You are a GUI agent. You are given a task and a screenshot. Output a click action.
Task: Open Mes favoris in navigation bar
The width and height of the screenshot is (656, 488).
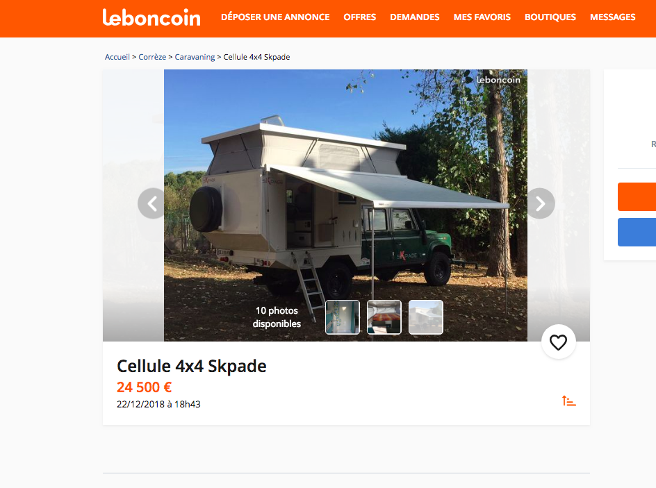click(x=482, y=17)
